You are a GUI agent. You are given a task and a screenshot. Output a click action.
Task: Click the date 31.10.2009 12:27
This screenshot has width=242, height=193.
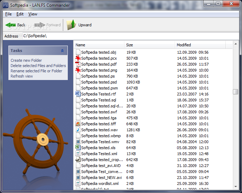click(x=193, y=166)
